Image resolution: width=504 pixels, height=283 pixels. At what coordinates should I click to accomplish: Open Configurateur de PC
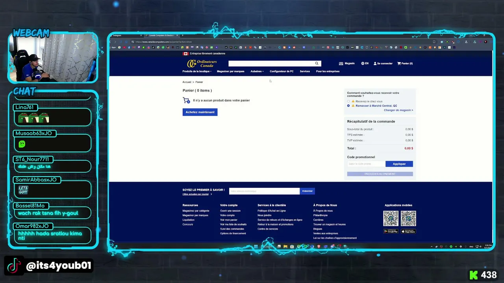point(282,72)
